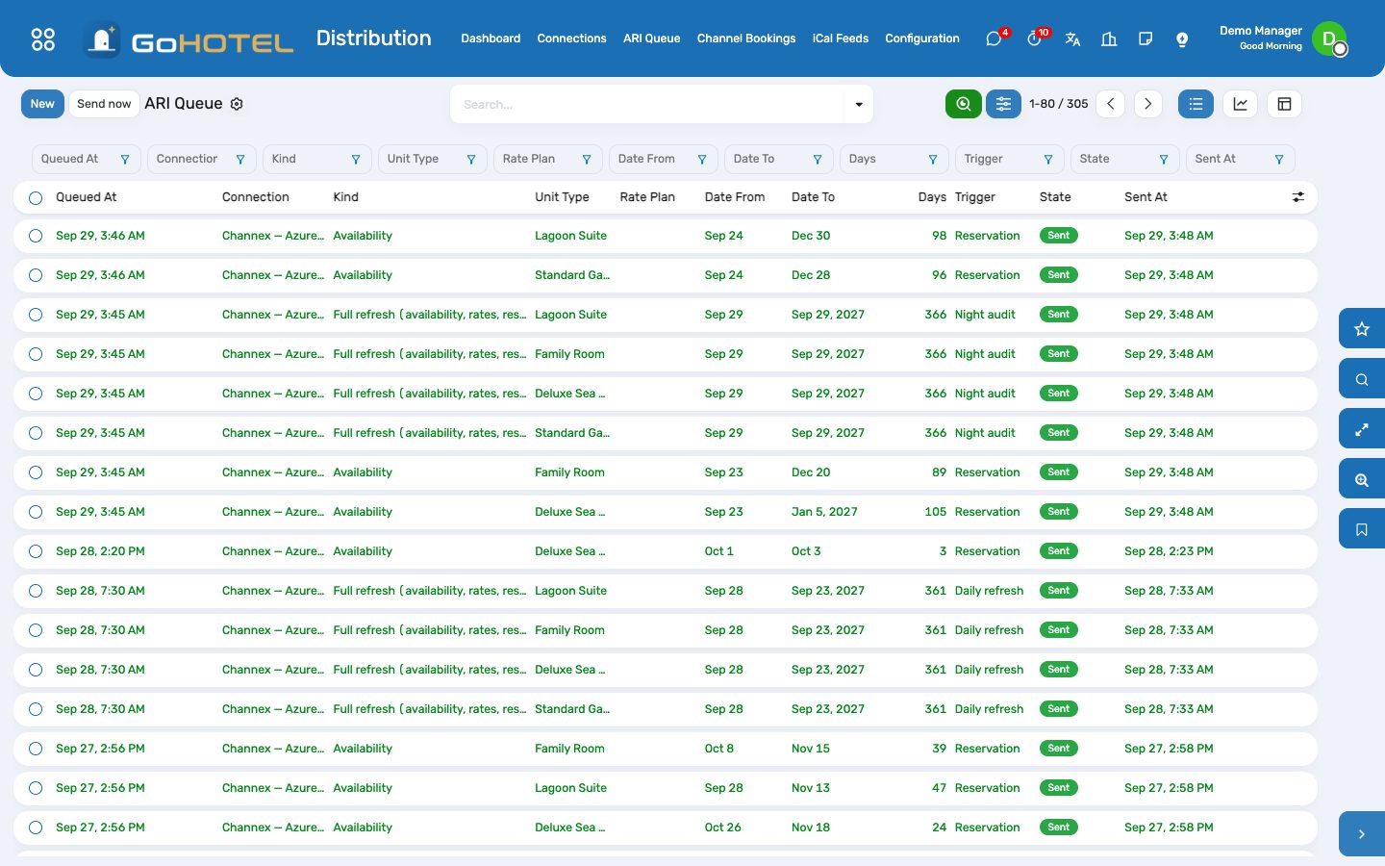This screenshot has height=866, width=1385.
Task: Sort by Queued At column header
Action: (x=86, y=197)
